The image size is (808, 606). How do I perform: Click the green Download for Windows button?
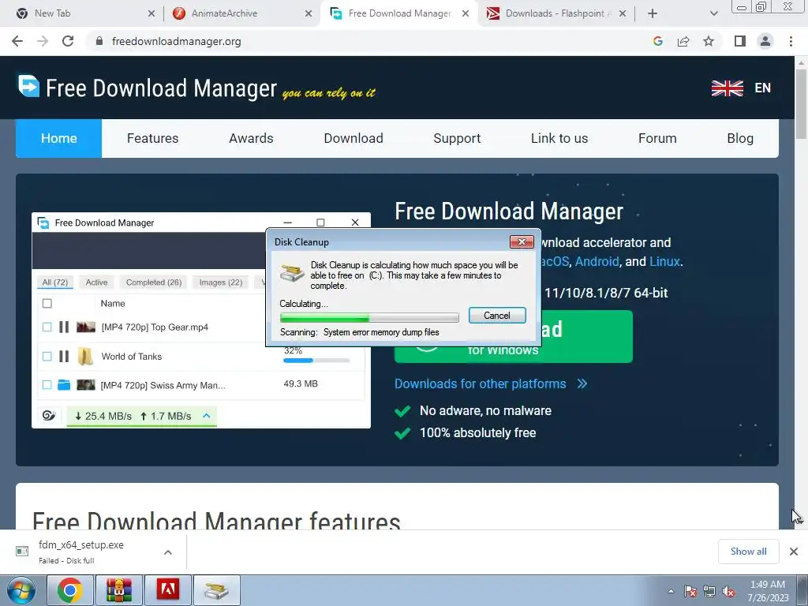click(x=586, y=336)
